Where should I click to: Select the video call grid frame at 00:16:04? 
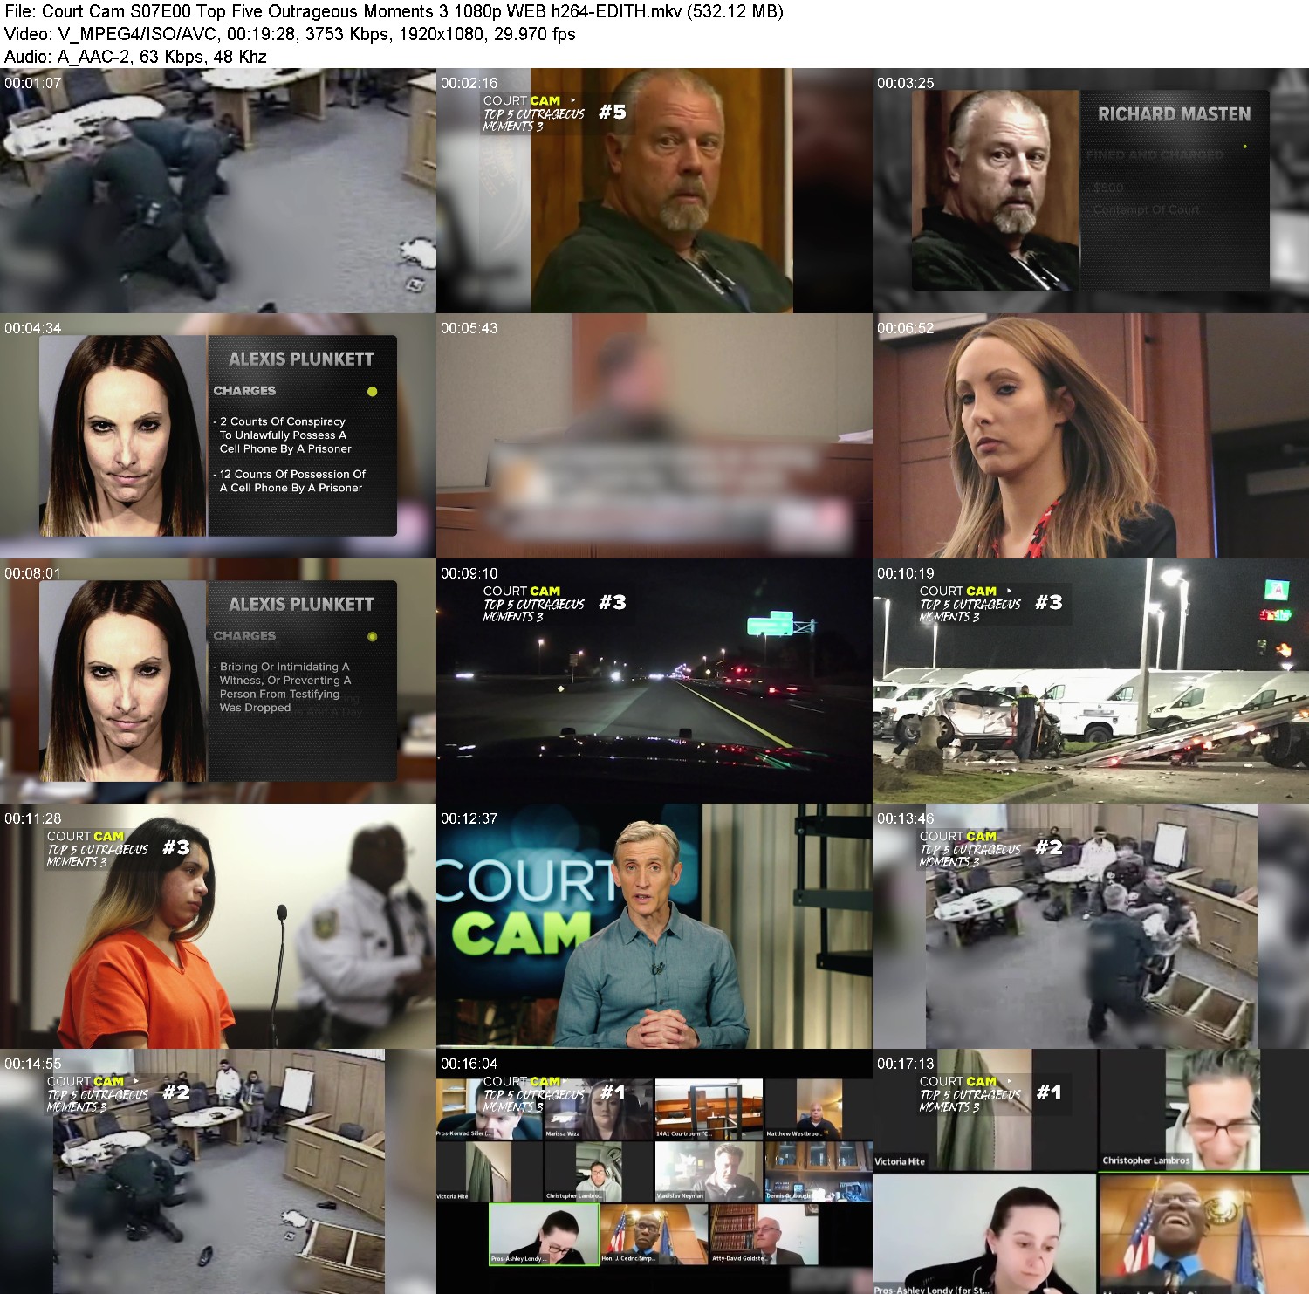pos(654,1172)
